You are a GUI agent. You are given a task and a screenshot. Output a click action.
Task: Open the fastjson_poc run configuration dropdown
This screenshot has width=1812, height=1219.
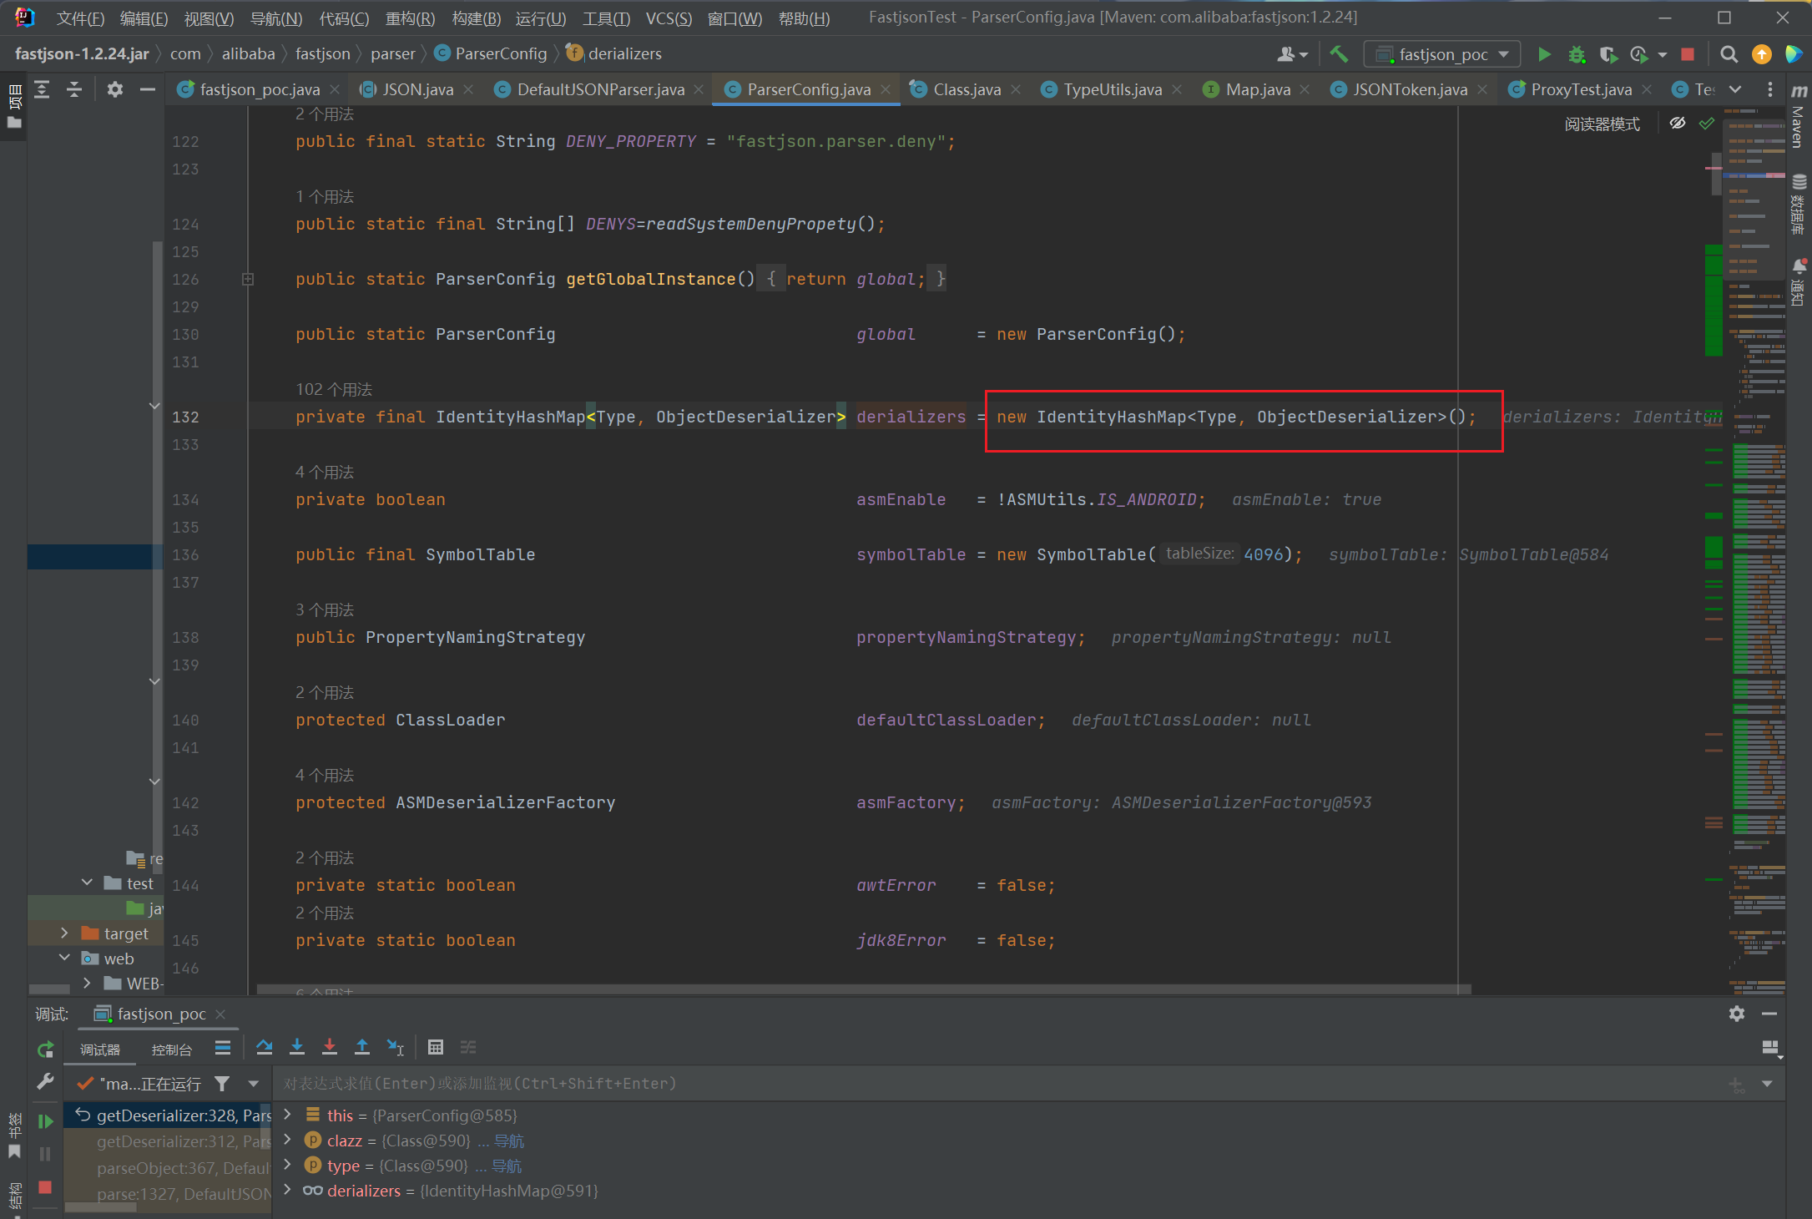pyautogui.click(x=1442, y=54)
